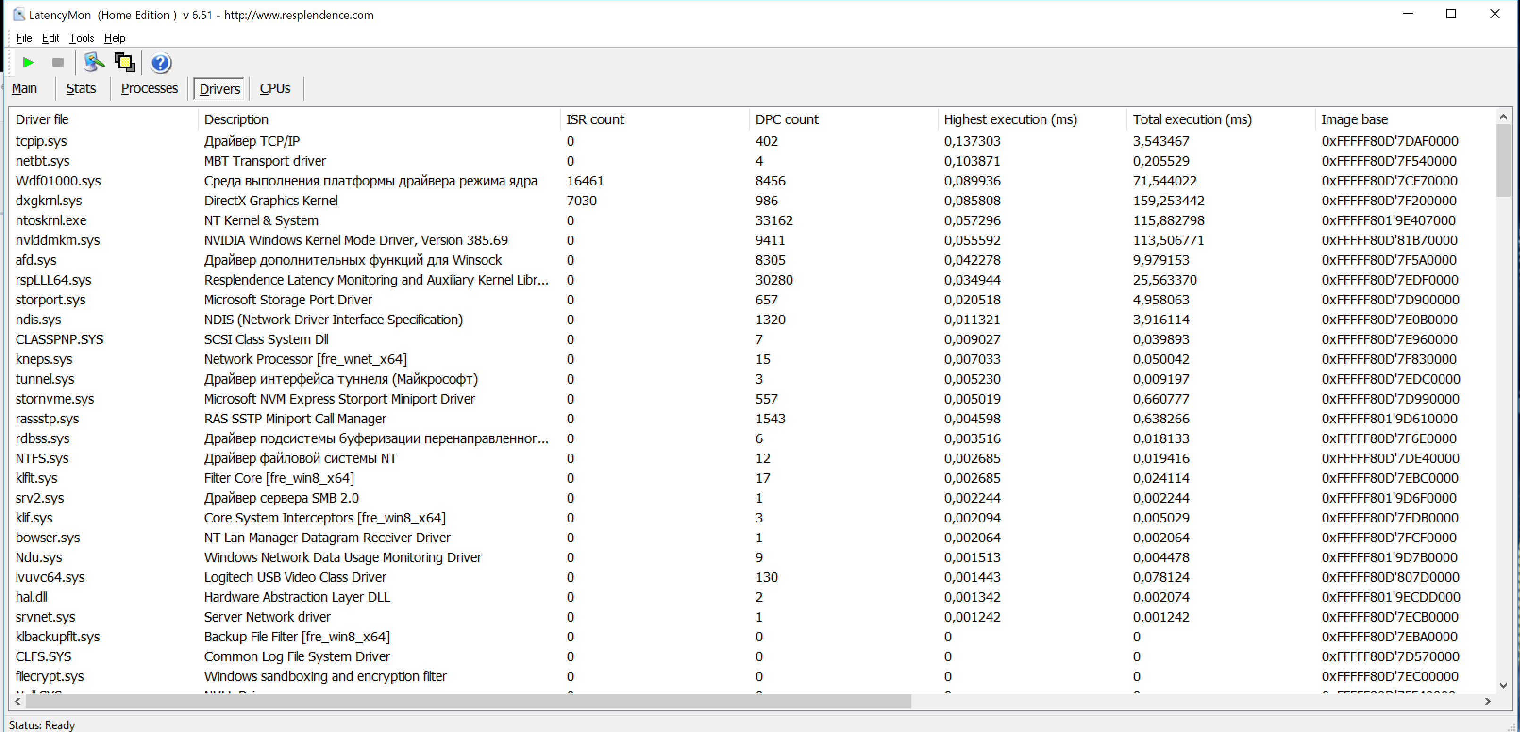Open the Stats tab

(x=81, y=89)
